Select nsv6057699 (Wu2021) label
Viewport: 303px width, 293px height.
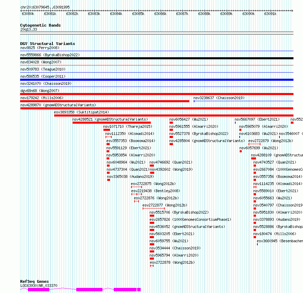[259, 148]
